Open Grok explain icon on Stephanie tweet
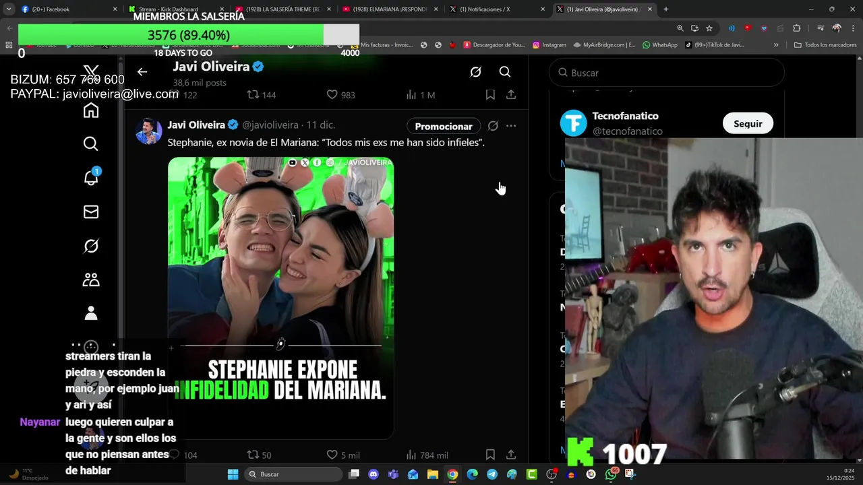The height and width of the screenshot is (485, 863). [493, 126]
